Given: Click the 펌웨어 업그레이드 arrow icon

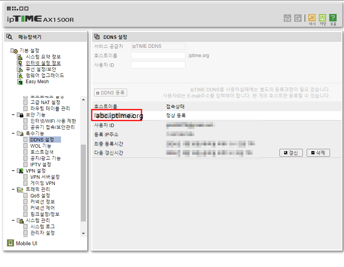Looking at the screenshot, I should 20,76.
